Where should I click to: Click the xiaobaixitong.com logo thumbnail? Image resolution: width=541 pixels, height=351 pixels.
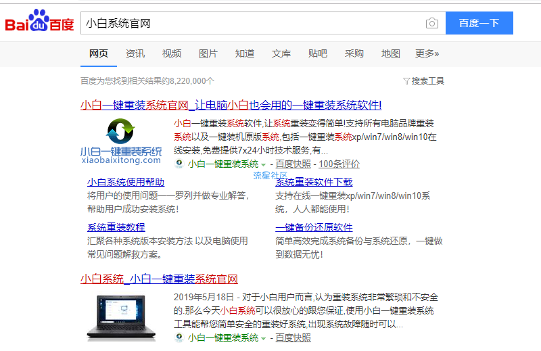coord(121,141)
